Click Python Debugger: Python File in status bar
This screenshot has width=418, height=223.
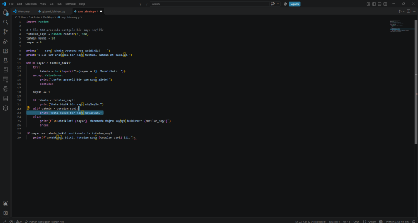pyautogui.click(x=44, y=221)
